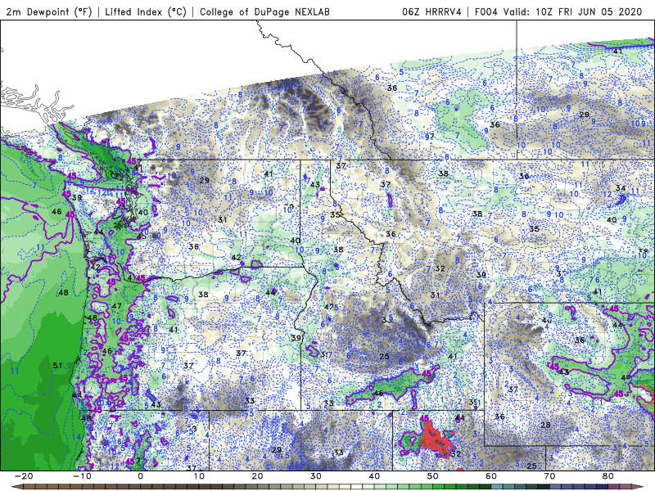
Task: Click the 30 label on the color scale
Action: pos(316,476)
